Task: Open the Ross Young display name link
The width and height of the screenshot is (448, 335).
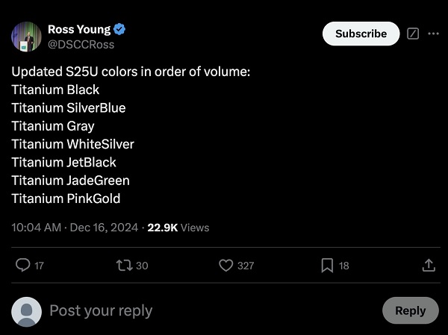Action: click(x=78, y=30)
